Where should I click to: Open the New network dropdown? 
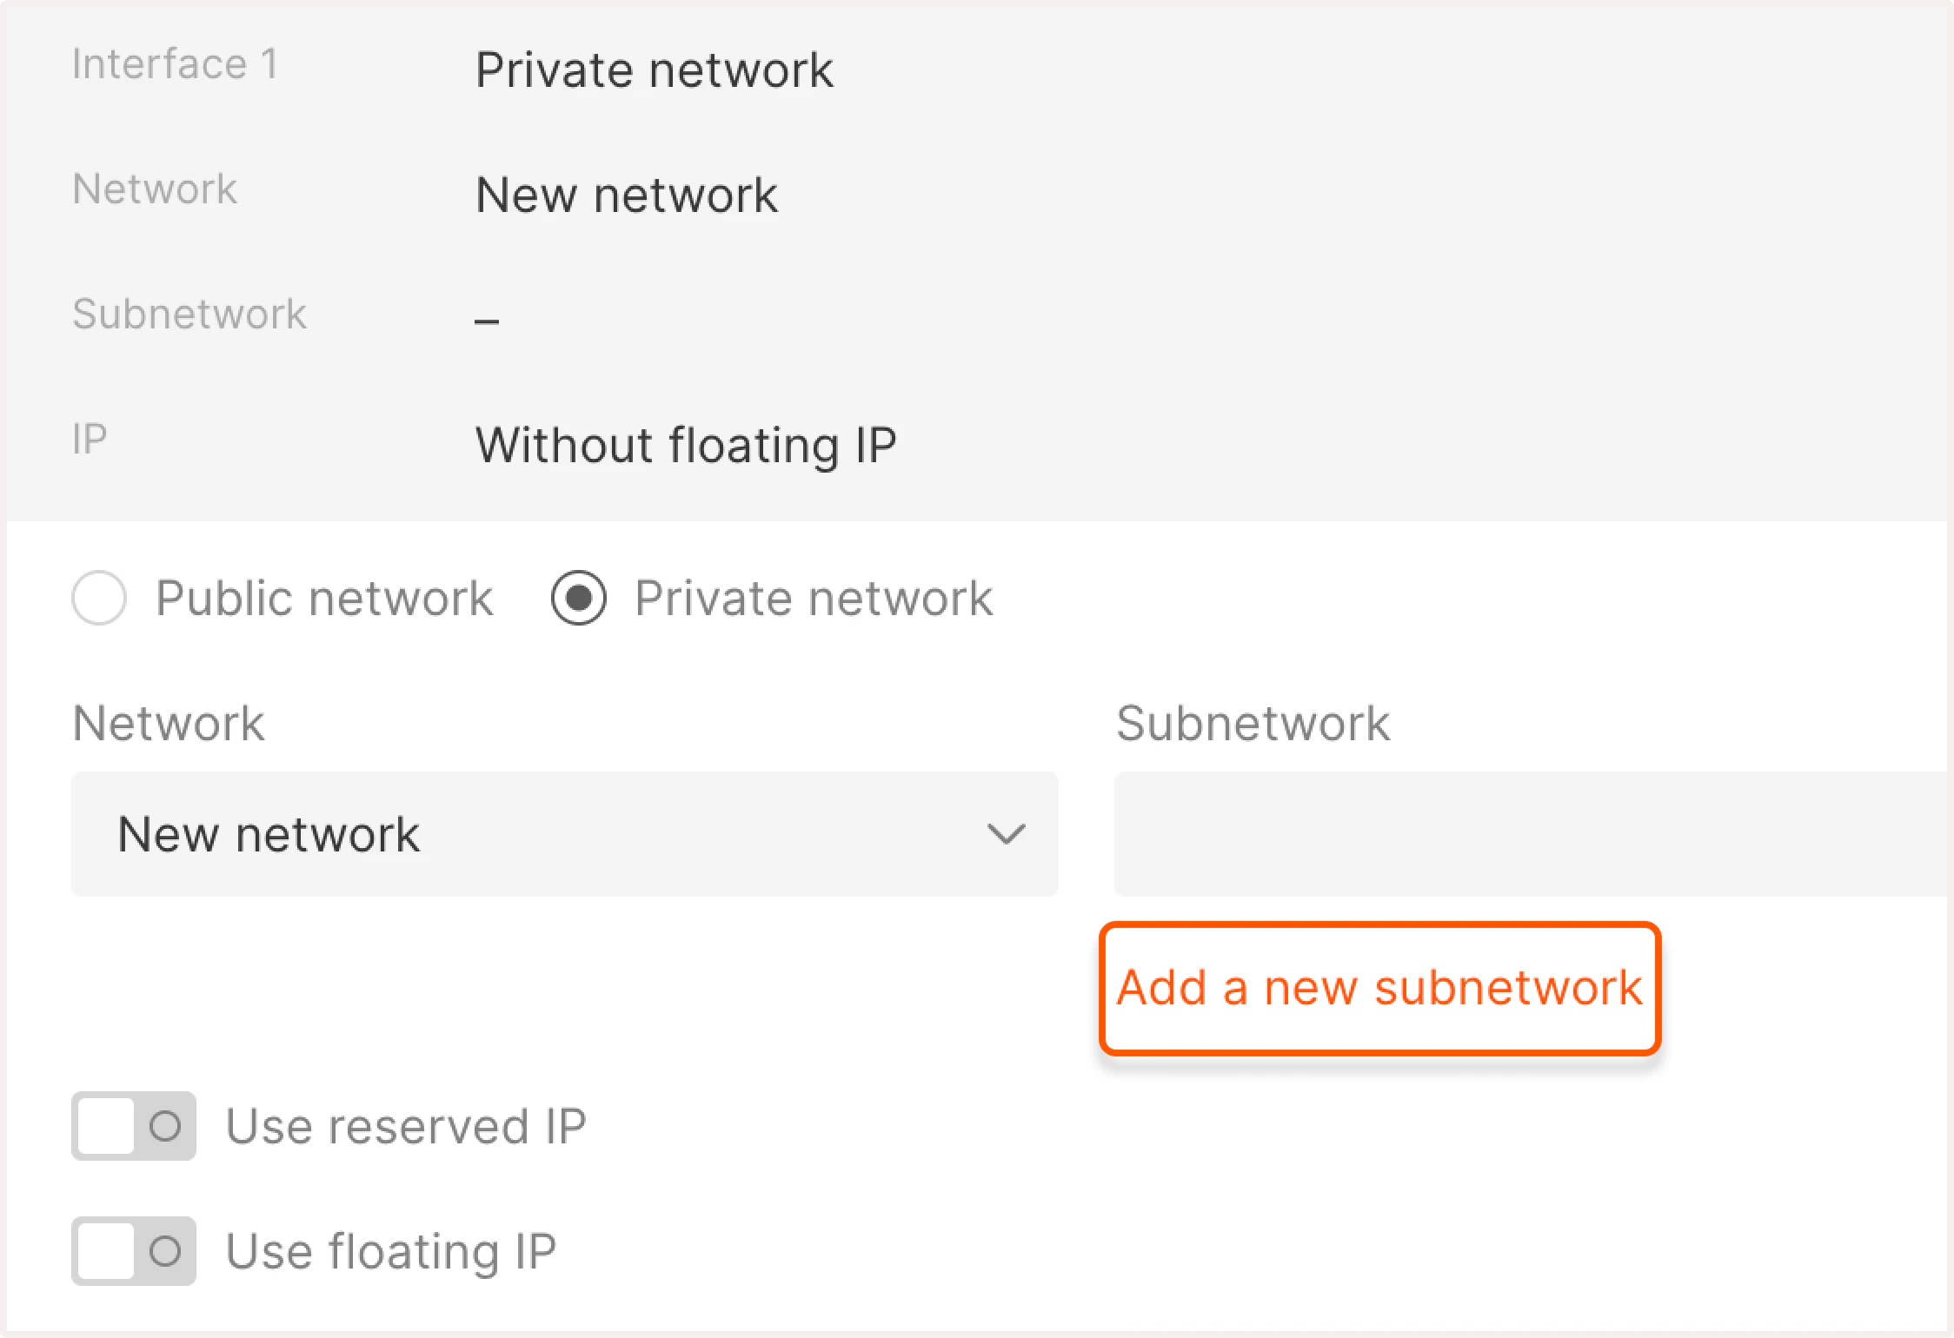click(x=564, y=834)
